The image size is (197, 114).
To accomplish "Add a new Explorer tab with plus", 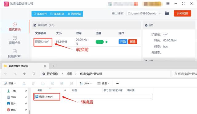I will 54,66.
